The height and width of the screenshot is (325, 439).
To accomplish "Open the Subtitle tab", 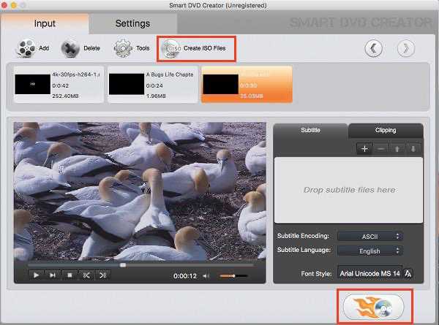I will point(310,130).
